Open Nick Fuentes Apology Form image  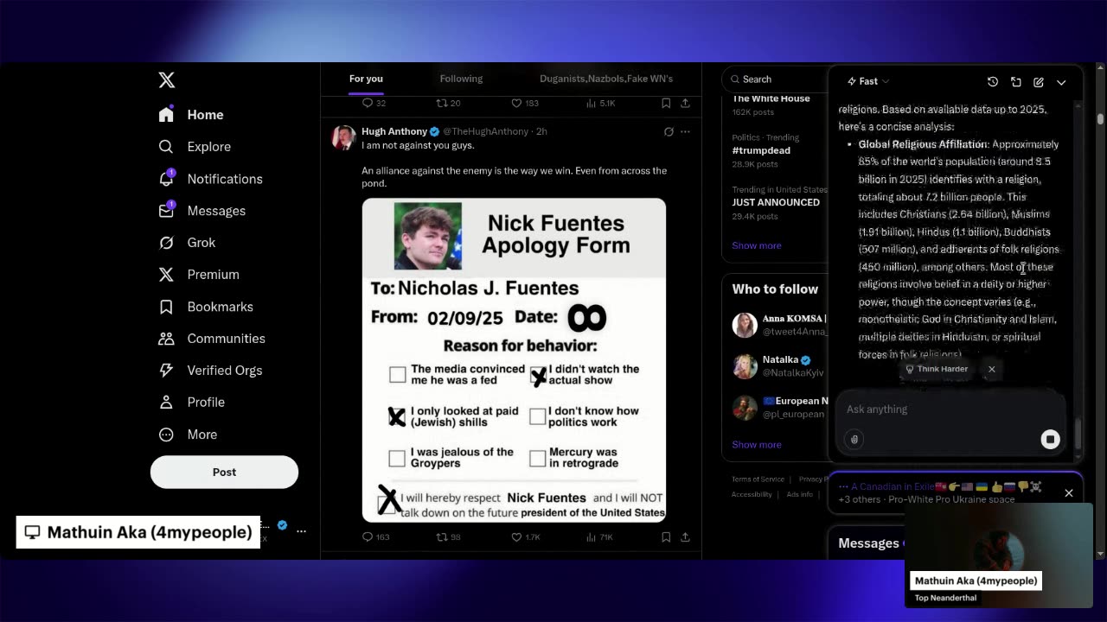tap(514, 360)
